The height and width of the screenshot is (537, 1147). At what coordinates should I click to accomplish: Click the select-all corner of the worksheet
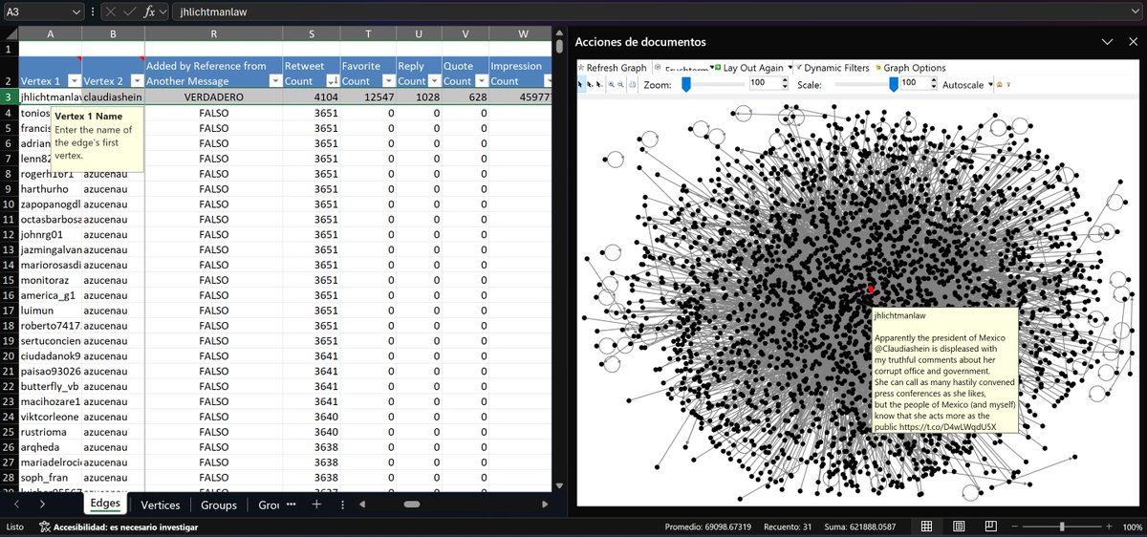pos(10,32)
